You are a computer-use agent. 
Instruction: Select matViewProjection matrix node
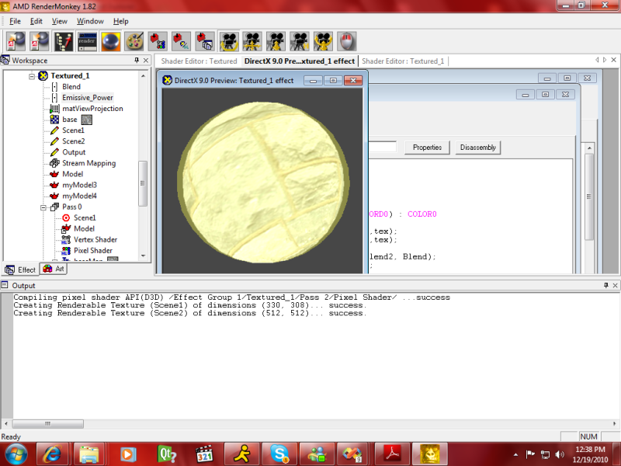pyautogui.click(x=92, y=109)
